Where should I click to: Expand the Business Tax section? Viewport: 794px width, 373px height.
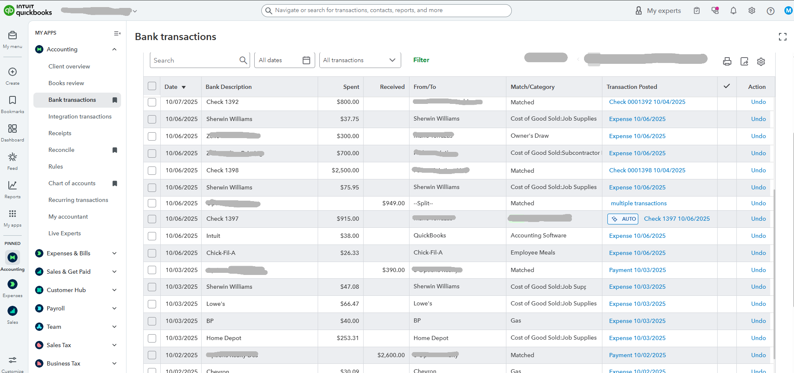(x=114, y=363)
